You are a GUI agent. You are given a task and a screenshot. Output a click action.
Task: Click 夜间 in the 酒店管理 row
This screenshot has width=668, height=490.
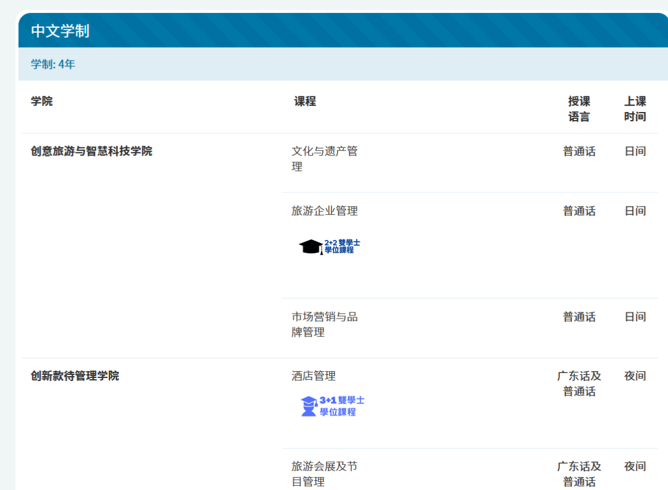click(635, 376)
